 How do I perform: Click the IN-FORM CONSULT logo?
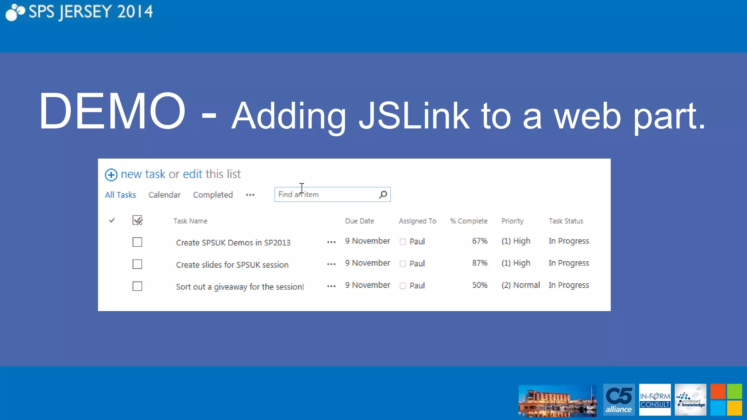tap(655, 400)
